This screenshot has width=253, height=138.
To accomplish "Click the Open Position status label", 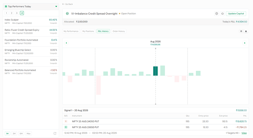I will click(128, 14).
